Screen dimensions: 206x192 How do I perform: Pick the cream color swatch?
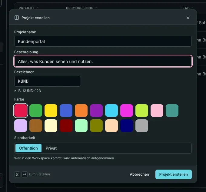tap(51, 126)
